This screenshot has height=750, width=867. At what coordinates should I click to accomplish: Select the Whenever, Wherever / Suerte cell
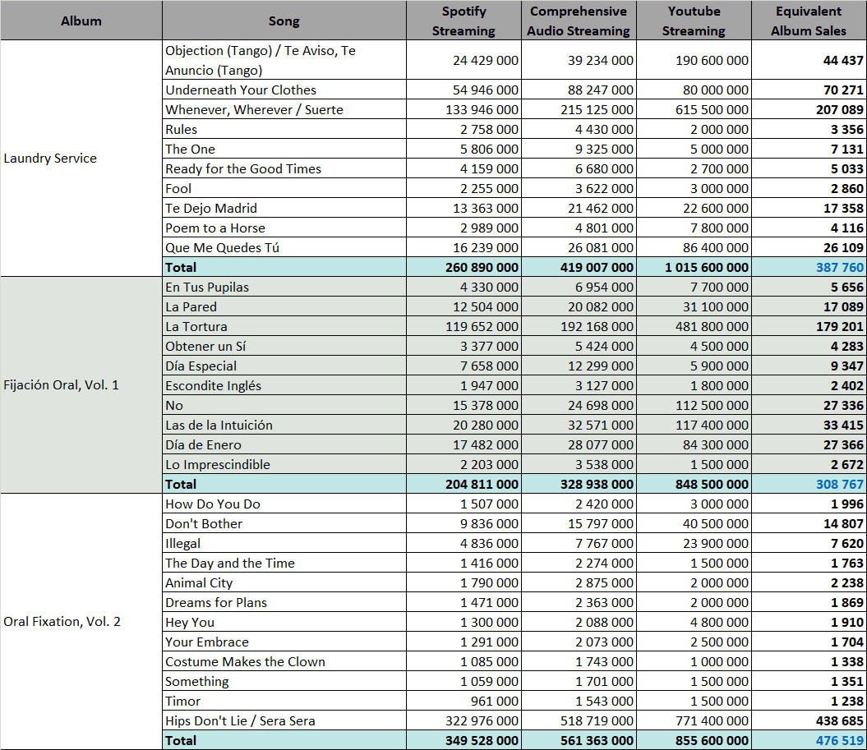point(284,109)
